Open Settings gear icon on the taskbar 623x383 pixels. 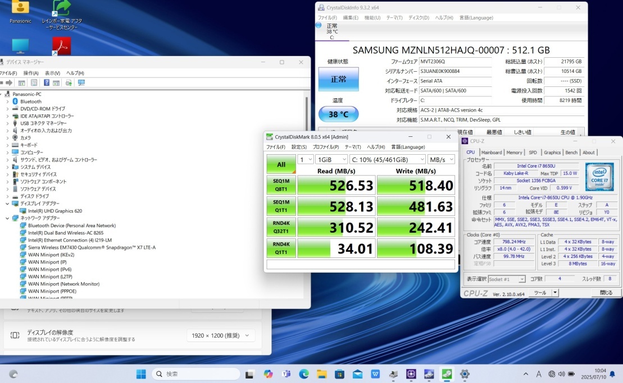[x=465, y=374]
